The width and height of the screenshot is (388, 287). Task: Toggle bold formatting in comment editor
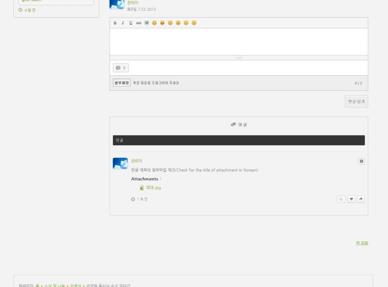115,23
